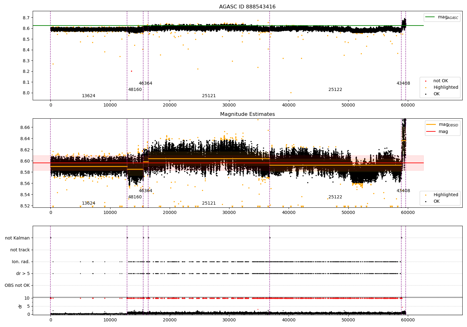Select the red 'mag' legend entry
The image size is (467, 327).
(x=437, y=132)
